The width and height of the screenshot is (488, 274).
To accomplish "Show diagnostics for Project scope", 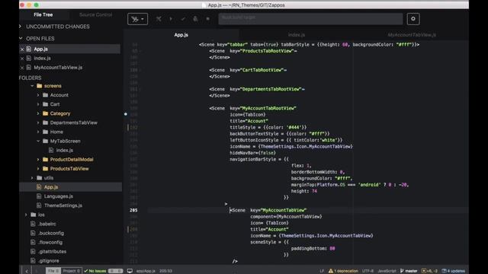I will [x=72, y=271].
